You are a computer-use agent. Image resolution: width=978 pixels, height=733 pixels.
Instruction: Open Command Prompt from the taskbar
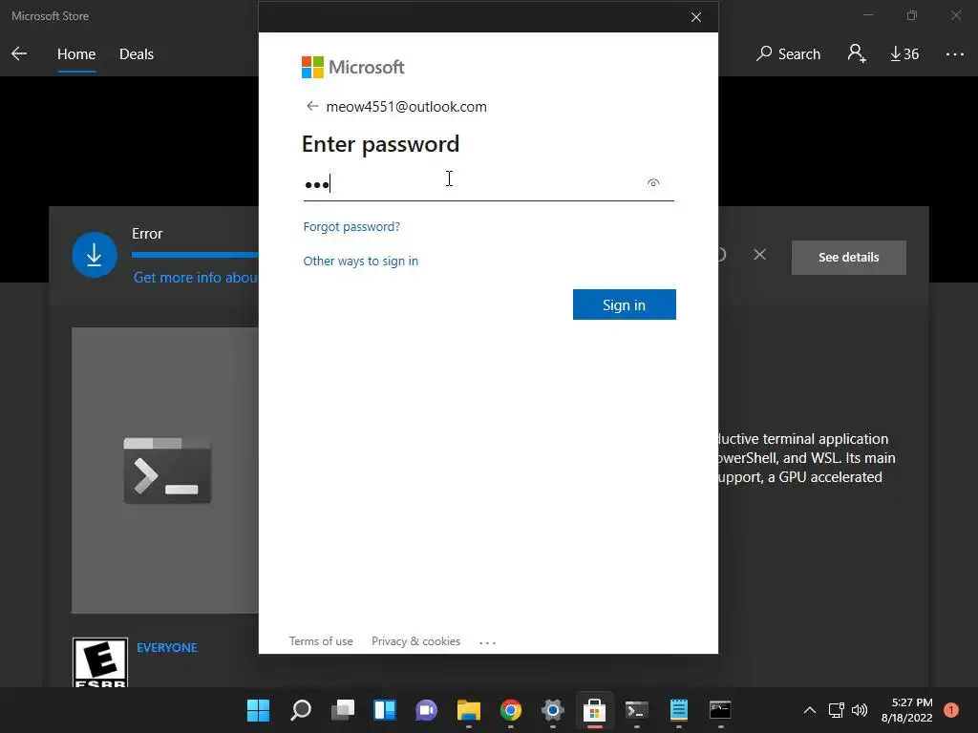[720, 710]
